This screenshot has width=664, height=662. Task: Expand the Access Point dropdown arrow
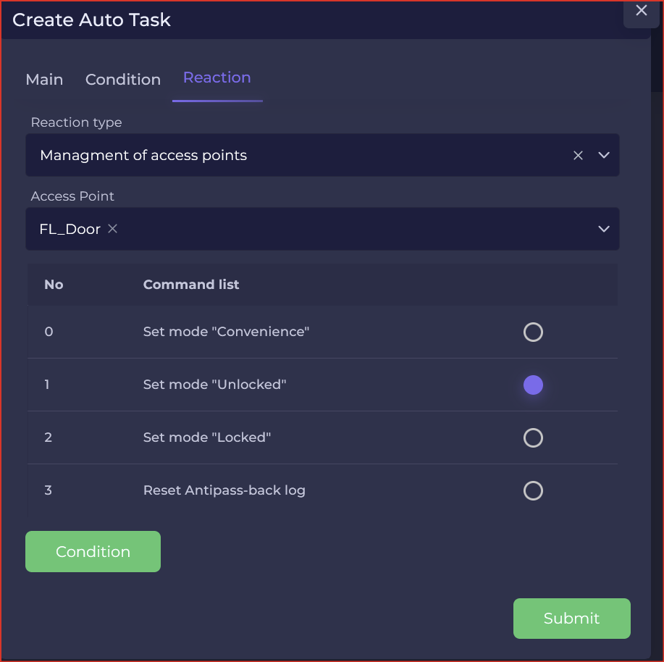click(603, 229)
